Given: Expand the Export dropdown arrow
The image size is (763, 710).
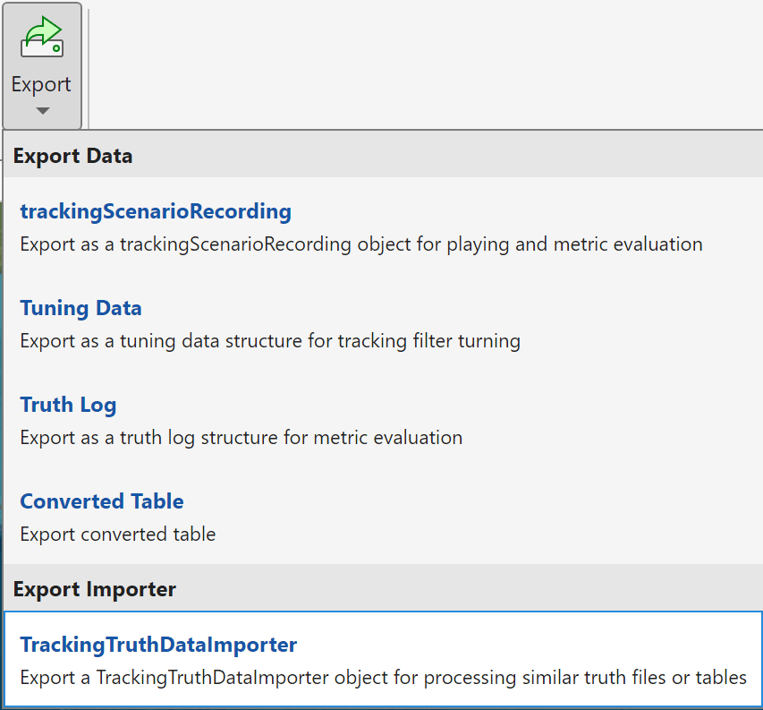Looking at the screenshot, I should click(x=42, y=112).
